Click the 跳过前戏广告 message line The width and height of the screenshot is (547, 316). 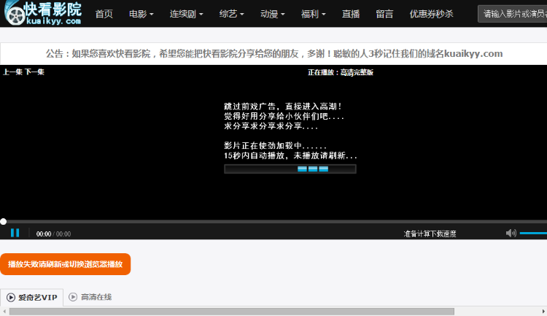click(283, 106)
